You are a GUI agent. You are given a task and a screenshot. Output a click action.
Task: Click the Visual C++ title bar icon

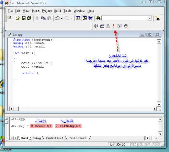[6, 3]
